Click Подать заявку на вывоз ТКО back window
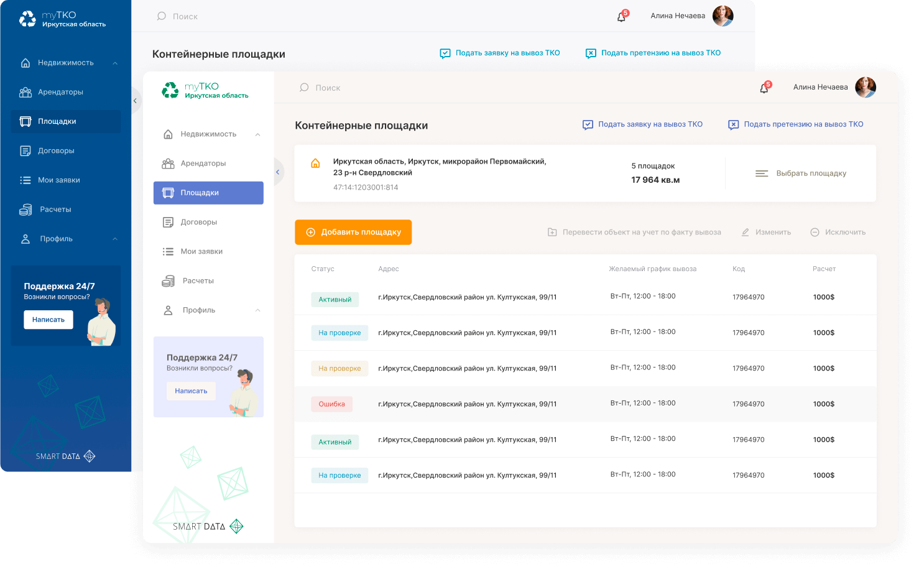 (500, 53)
